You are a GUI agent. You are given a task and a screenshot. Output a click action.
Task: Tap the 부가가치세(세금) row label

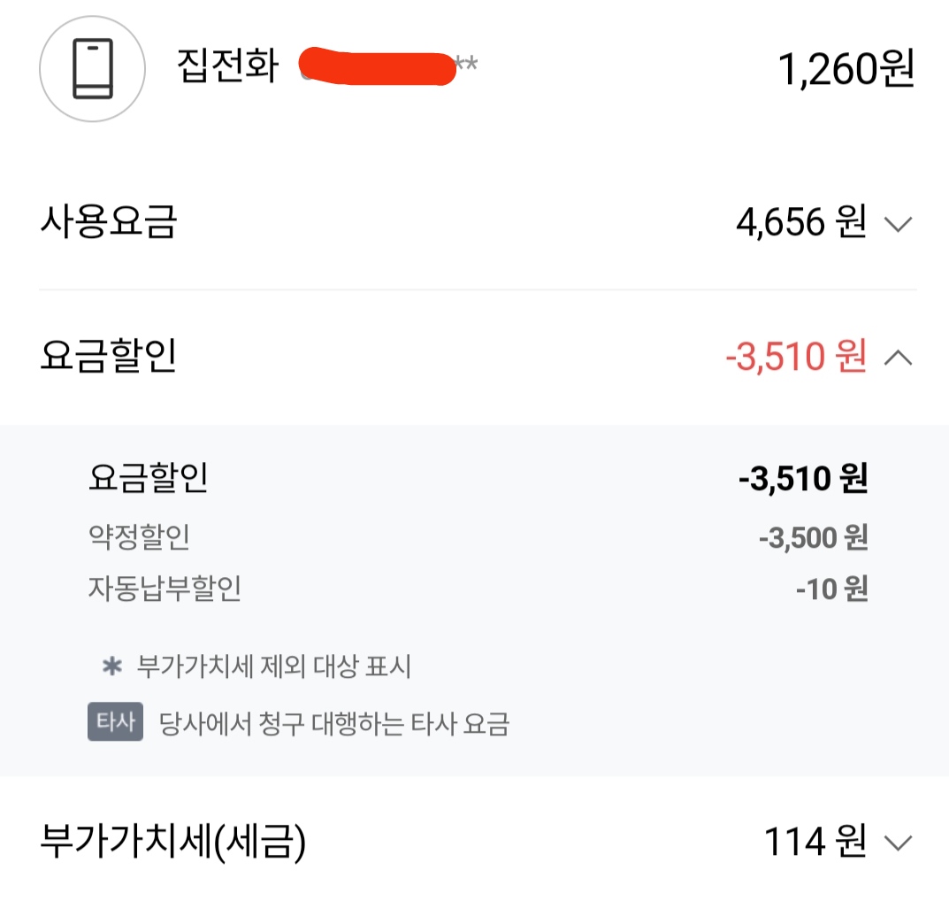coord(173,843)
